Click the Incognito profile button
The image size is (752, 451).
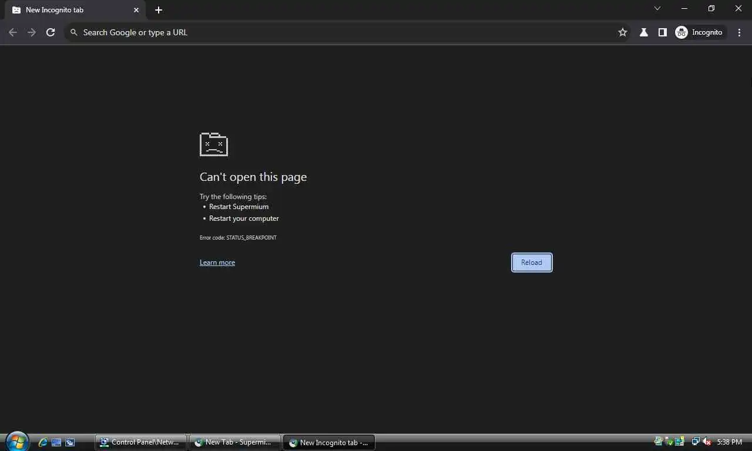click(x=700, y=32)
